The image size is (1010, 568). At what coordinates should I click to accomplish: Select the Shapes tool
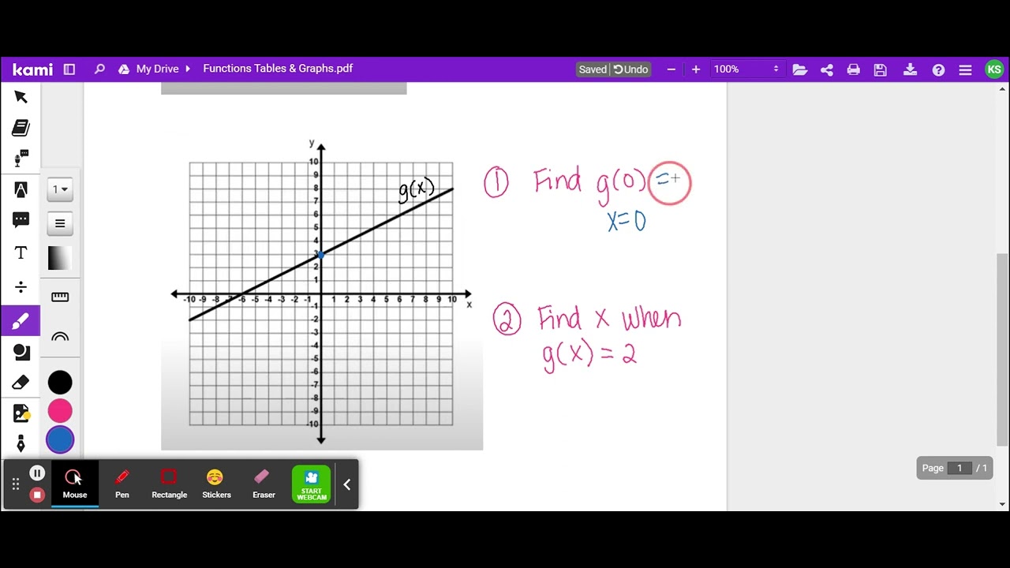[21, 353]
